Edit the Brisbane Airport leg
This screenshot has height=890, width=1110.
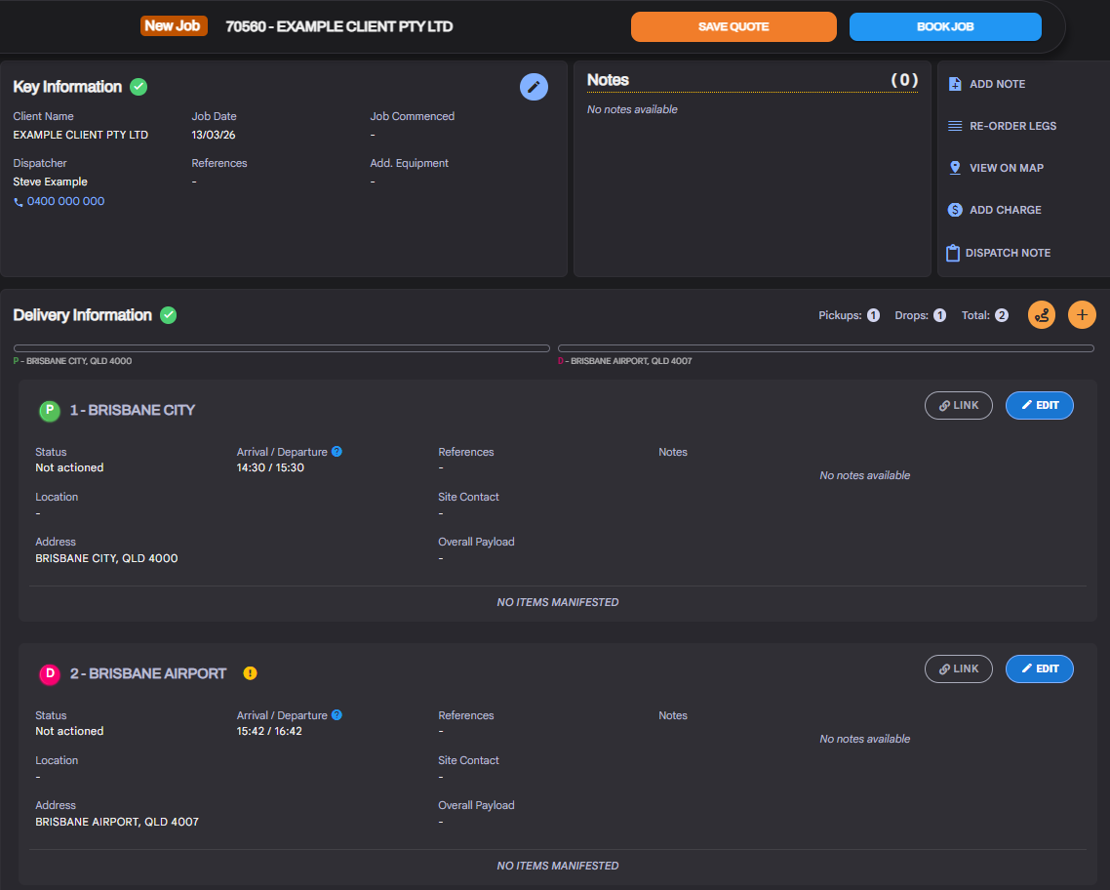click(x=1039, y=669)
